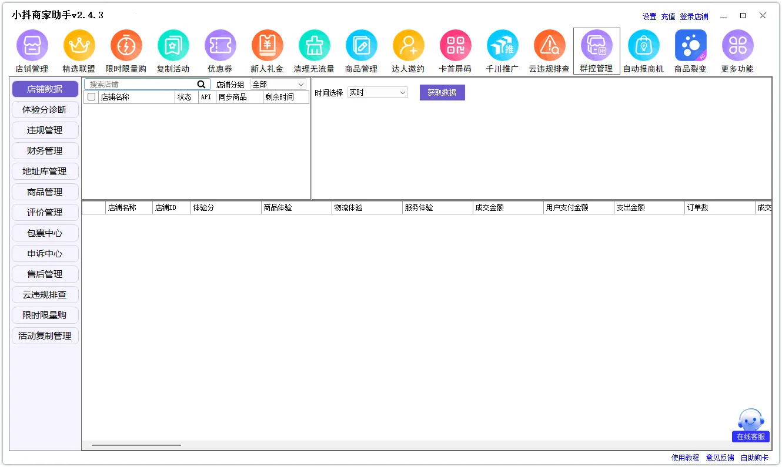The height and width of the screenshot is (467, 782).
Task: Open the 千川推广 promotion icon
Action: click(502, 46)
